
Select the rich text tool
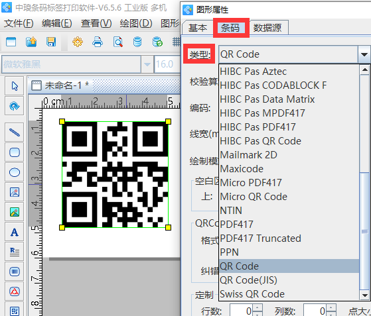(15, 252)
